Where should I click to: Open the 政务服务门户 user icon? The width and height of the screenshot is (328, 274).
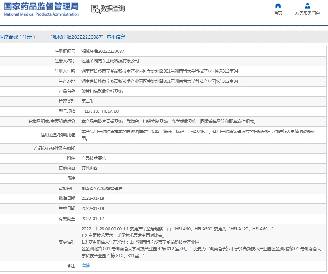[307, 5]
